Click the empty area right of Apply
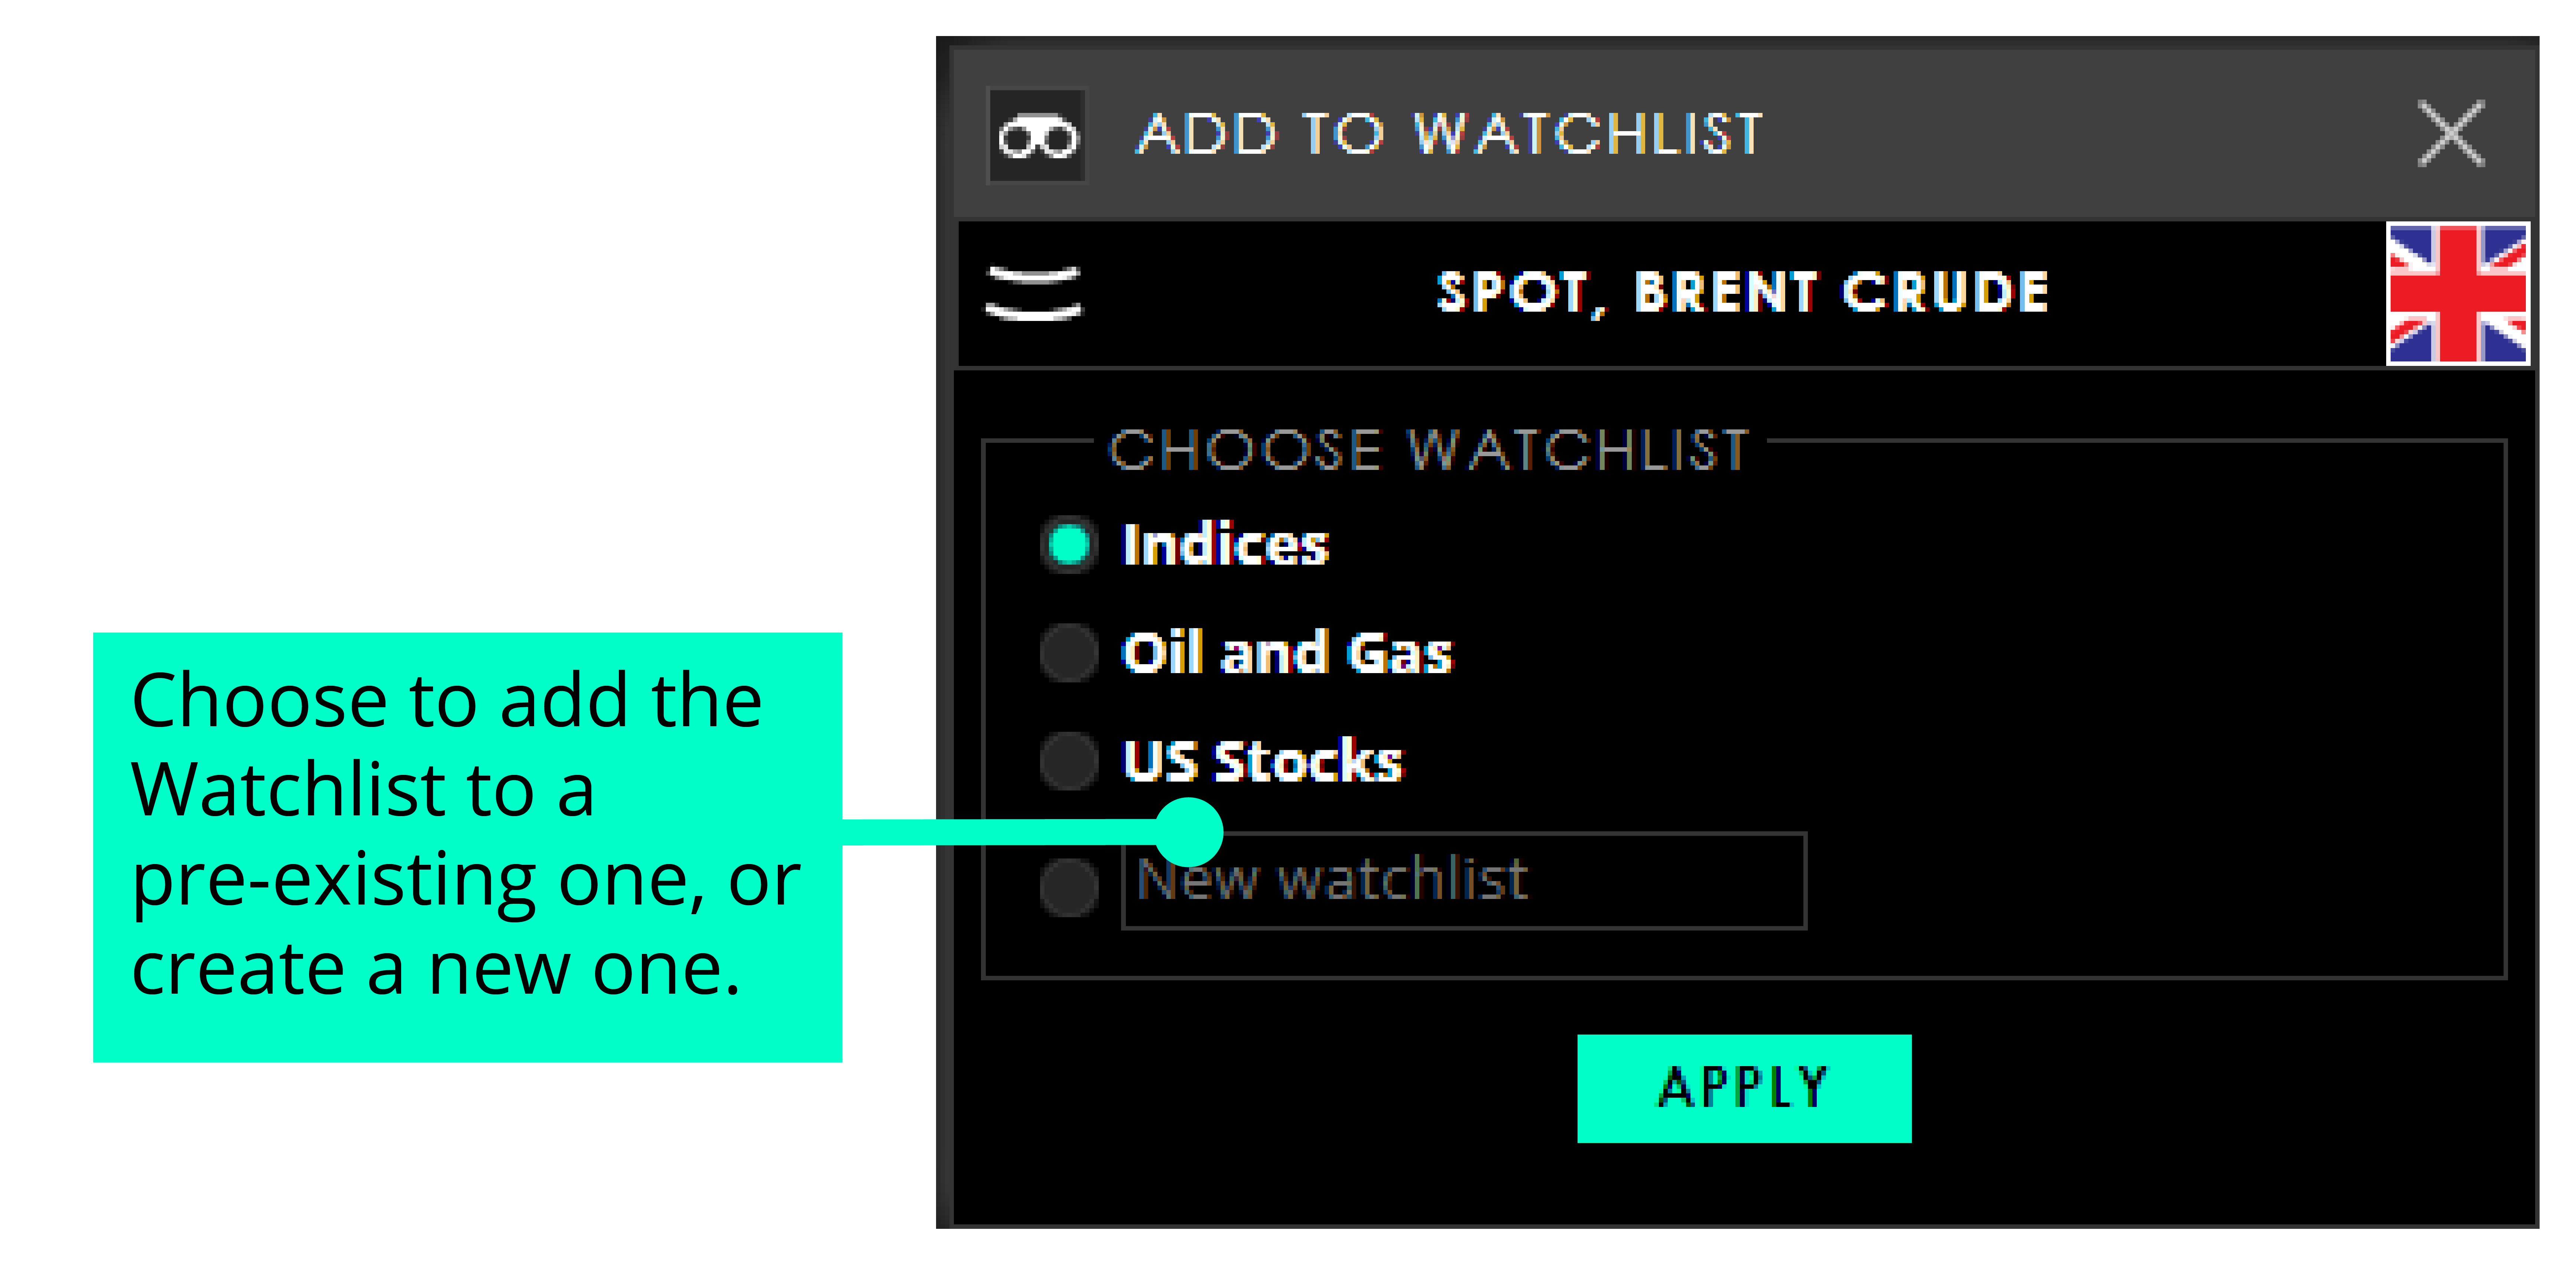Viewport: 2576px width, 1276px height. (x=2200, y=1088)
